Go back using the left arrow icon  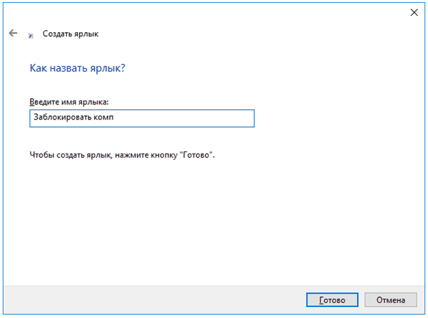[x=13, y=33]
